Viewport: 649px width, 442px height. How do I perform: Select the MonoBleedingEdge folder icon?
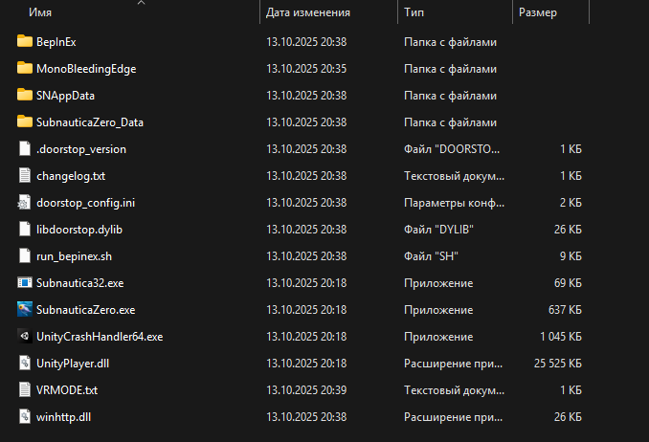tap(25, 69)
